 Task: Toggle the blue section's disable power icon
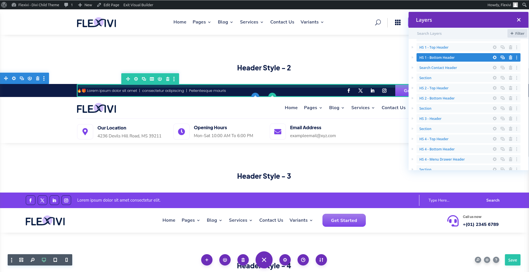tap(30, 78)
